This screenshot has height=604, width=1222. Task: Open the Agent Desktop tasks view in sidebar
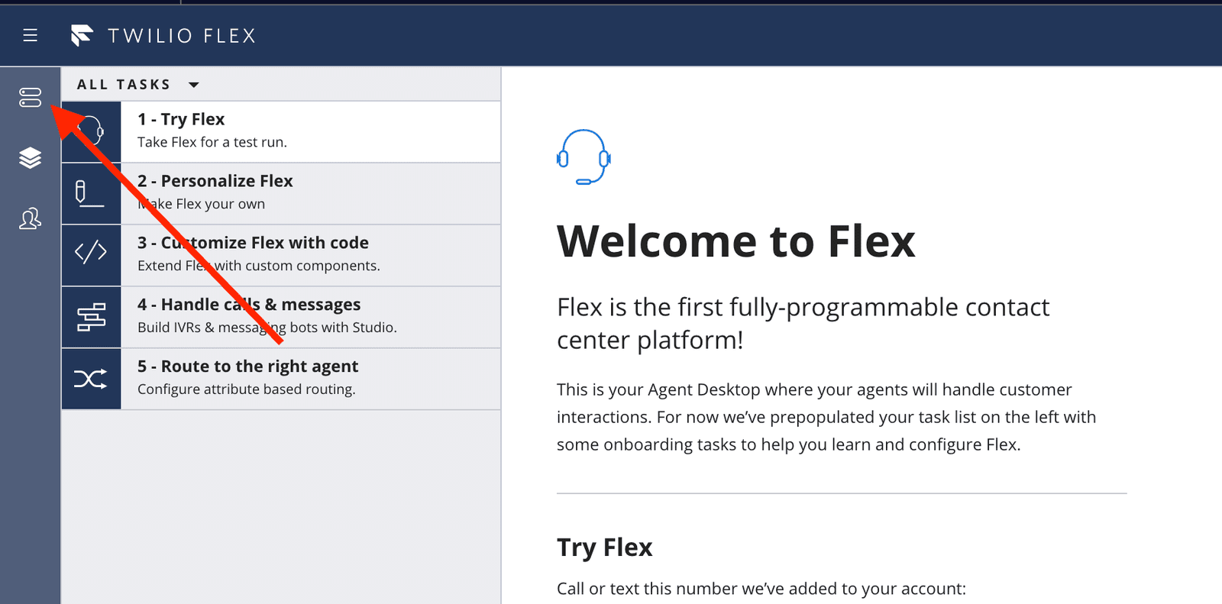click(30, 97)
